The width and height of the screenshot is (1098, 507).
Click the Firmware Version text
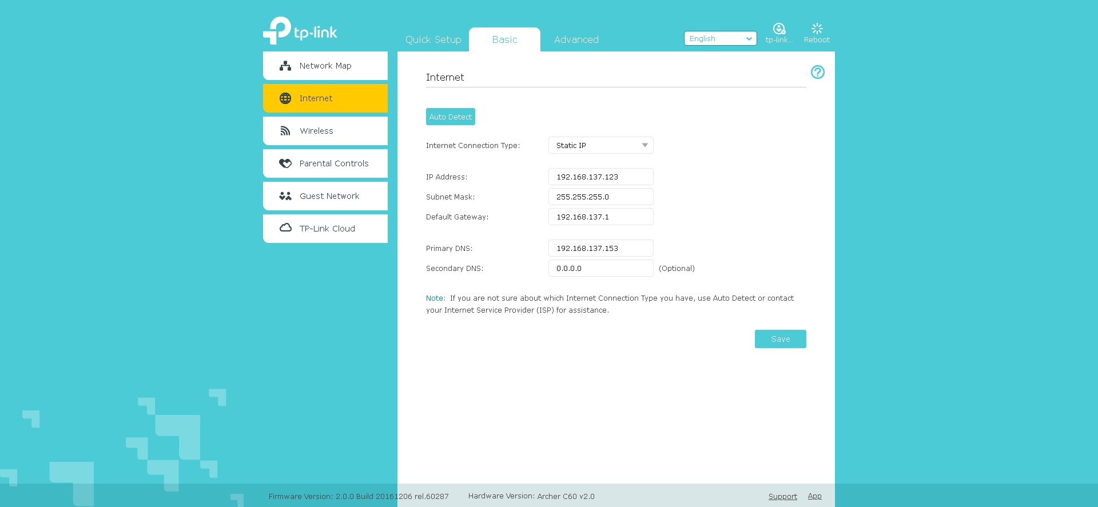[359, 496]
